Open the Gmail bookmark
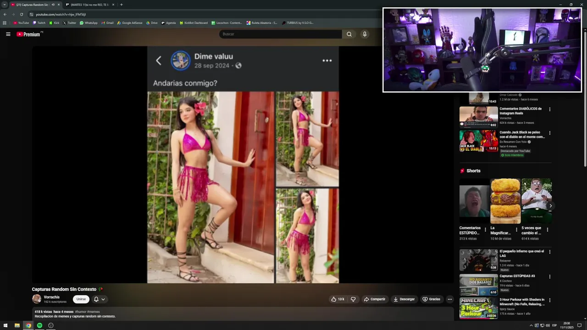Image resolution: width=587 pixels, height=330 pixels. point(107,22)
